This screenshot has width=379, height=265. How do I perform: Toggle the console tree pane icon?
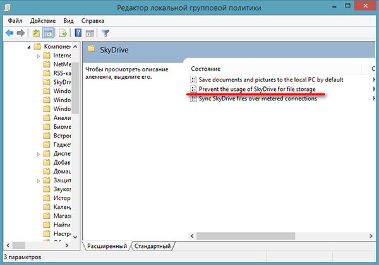pyautogui.click(x=48, y=33)
